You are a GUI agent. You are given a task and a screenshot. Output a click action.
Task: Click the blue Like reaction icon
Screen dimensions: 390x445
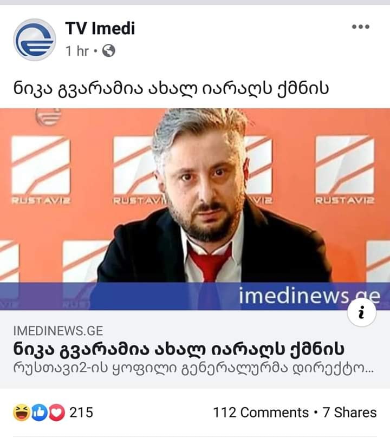39,413
